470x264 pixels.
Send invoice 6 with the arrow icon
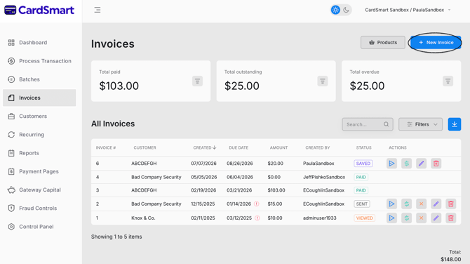391,164
